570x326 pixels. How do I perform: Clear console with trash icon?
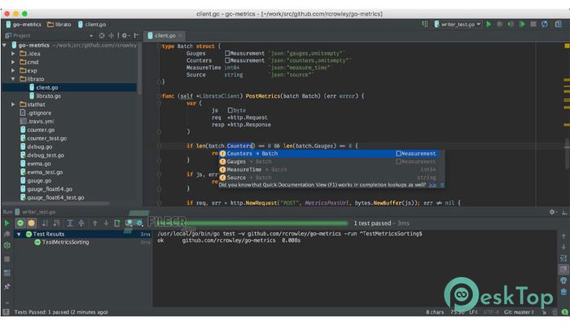pos(563,292)
